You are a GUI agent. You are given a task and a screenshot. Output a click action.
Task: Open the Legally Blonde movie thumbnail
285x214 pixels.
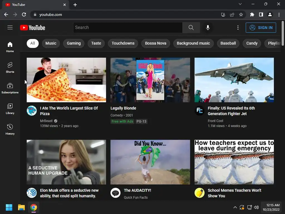[150, 80]
